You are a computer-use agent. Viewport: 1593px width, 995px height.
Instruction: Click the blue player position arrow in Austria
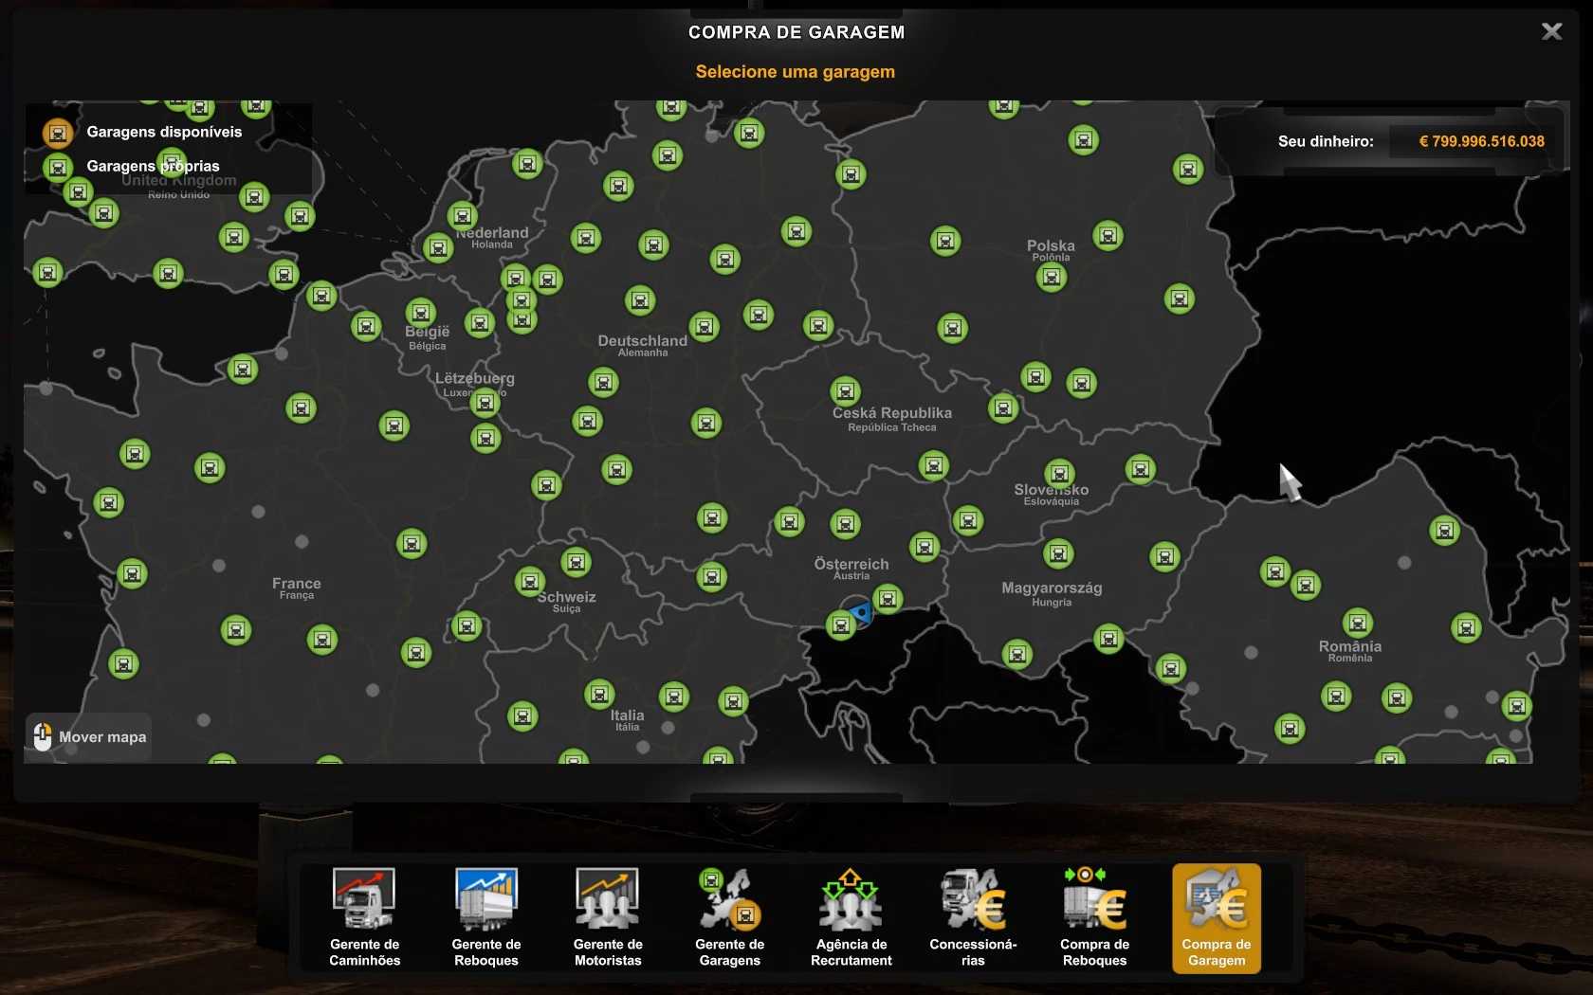861,614
